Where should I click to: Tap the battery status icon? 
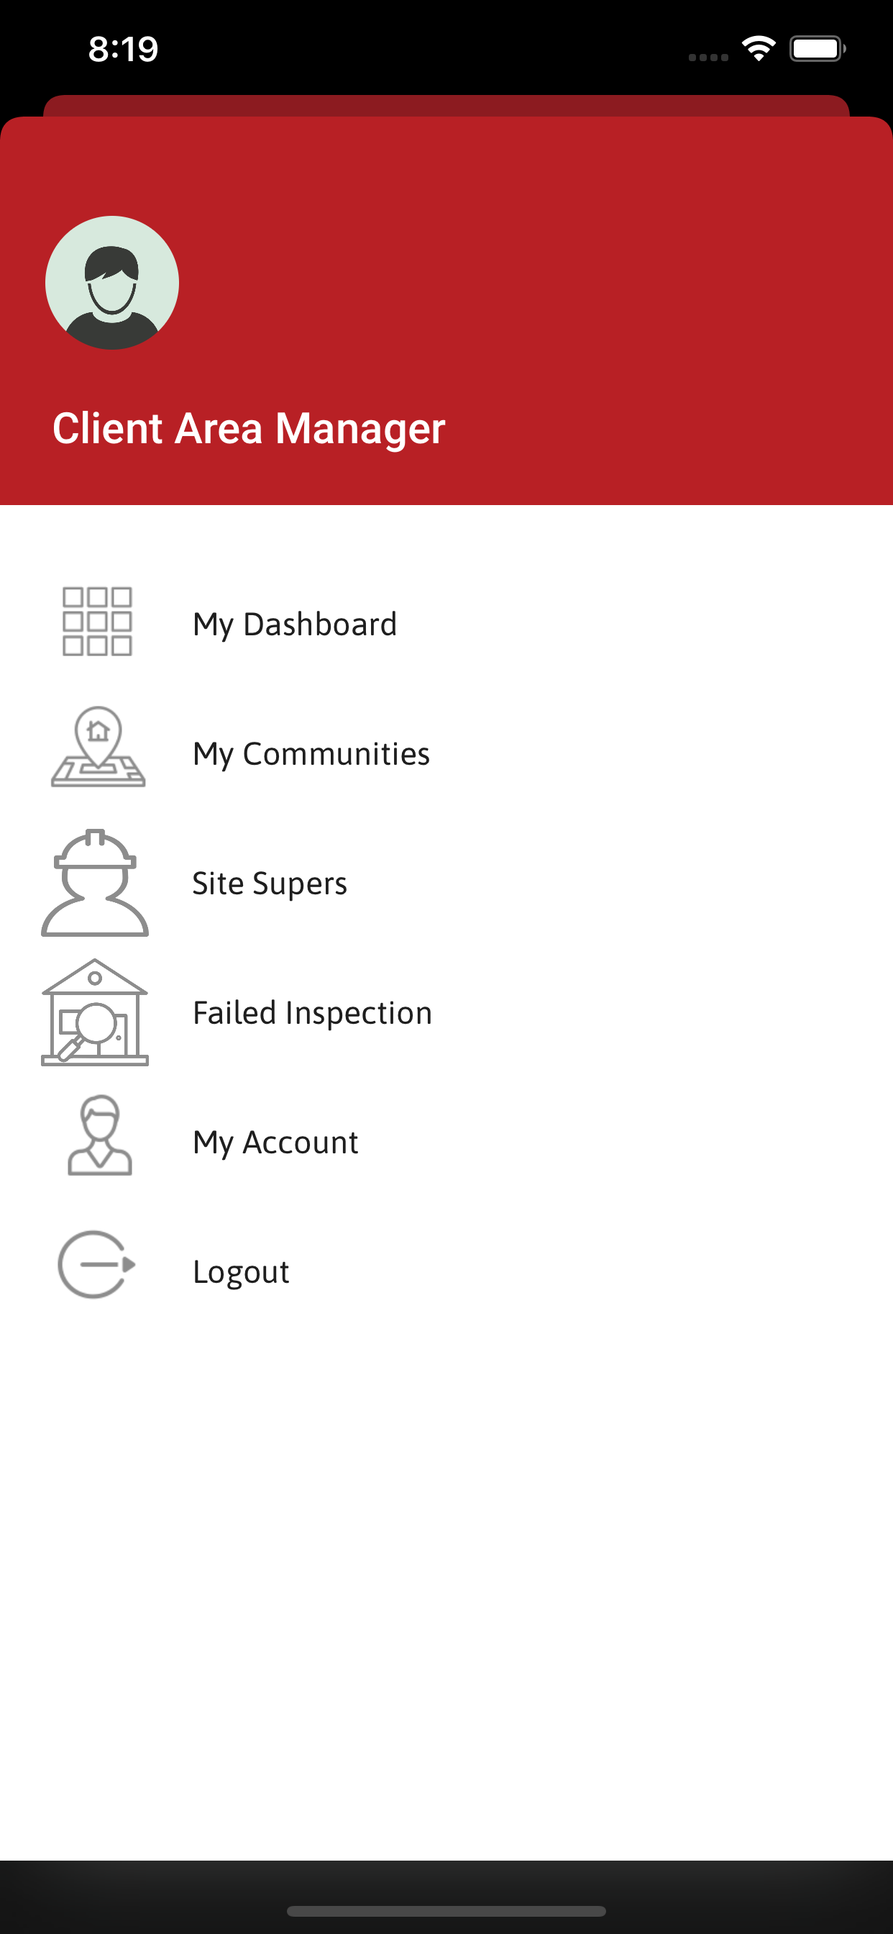coord(818,49)
